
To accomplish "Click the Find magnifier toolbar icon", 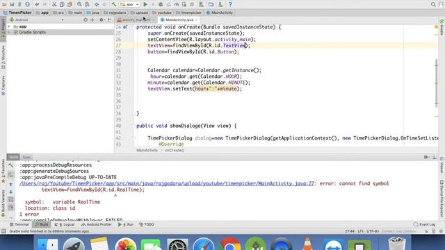I will click(79, 4).
